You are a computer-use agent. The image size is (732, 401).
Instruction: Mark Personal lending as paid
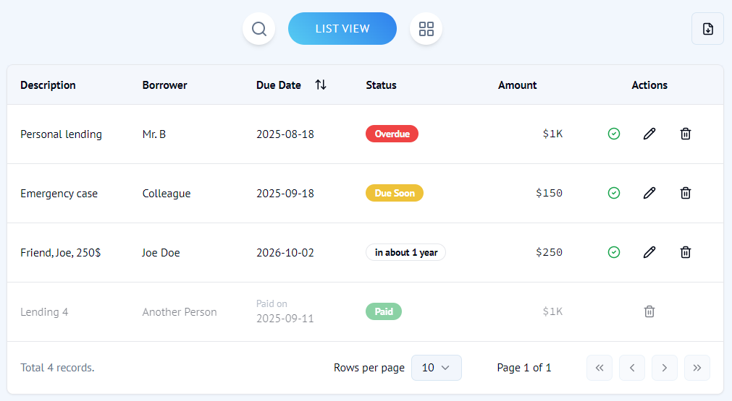(x=614, y=134)
